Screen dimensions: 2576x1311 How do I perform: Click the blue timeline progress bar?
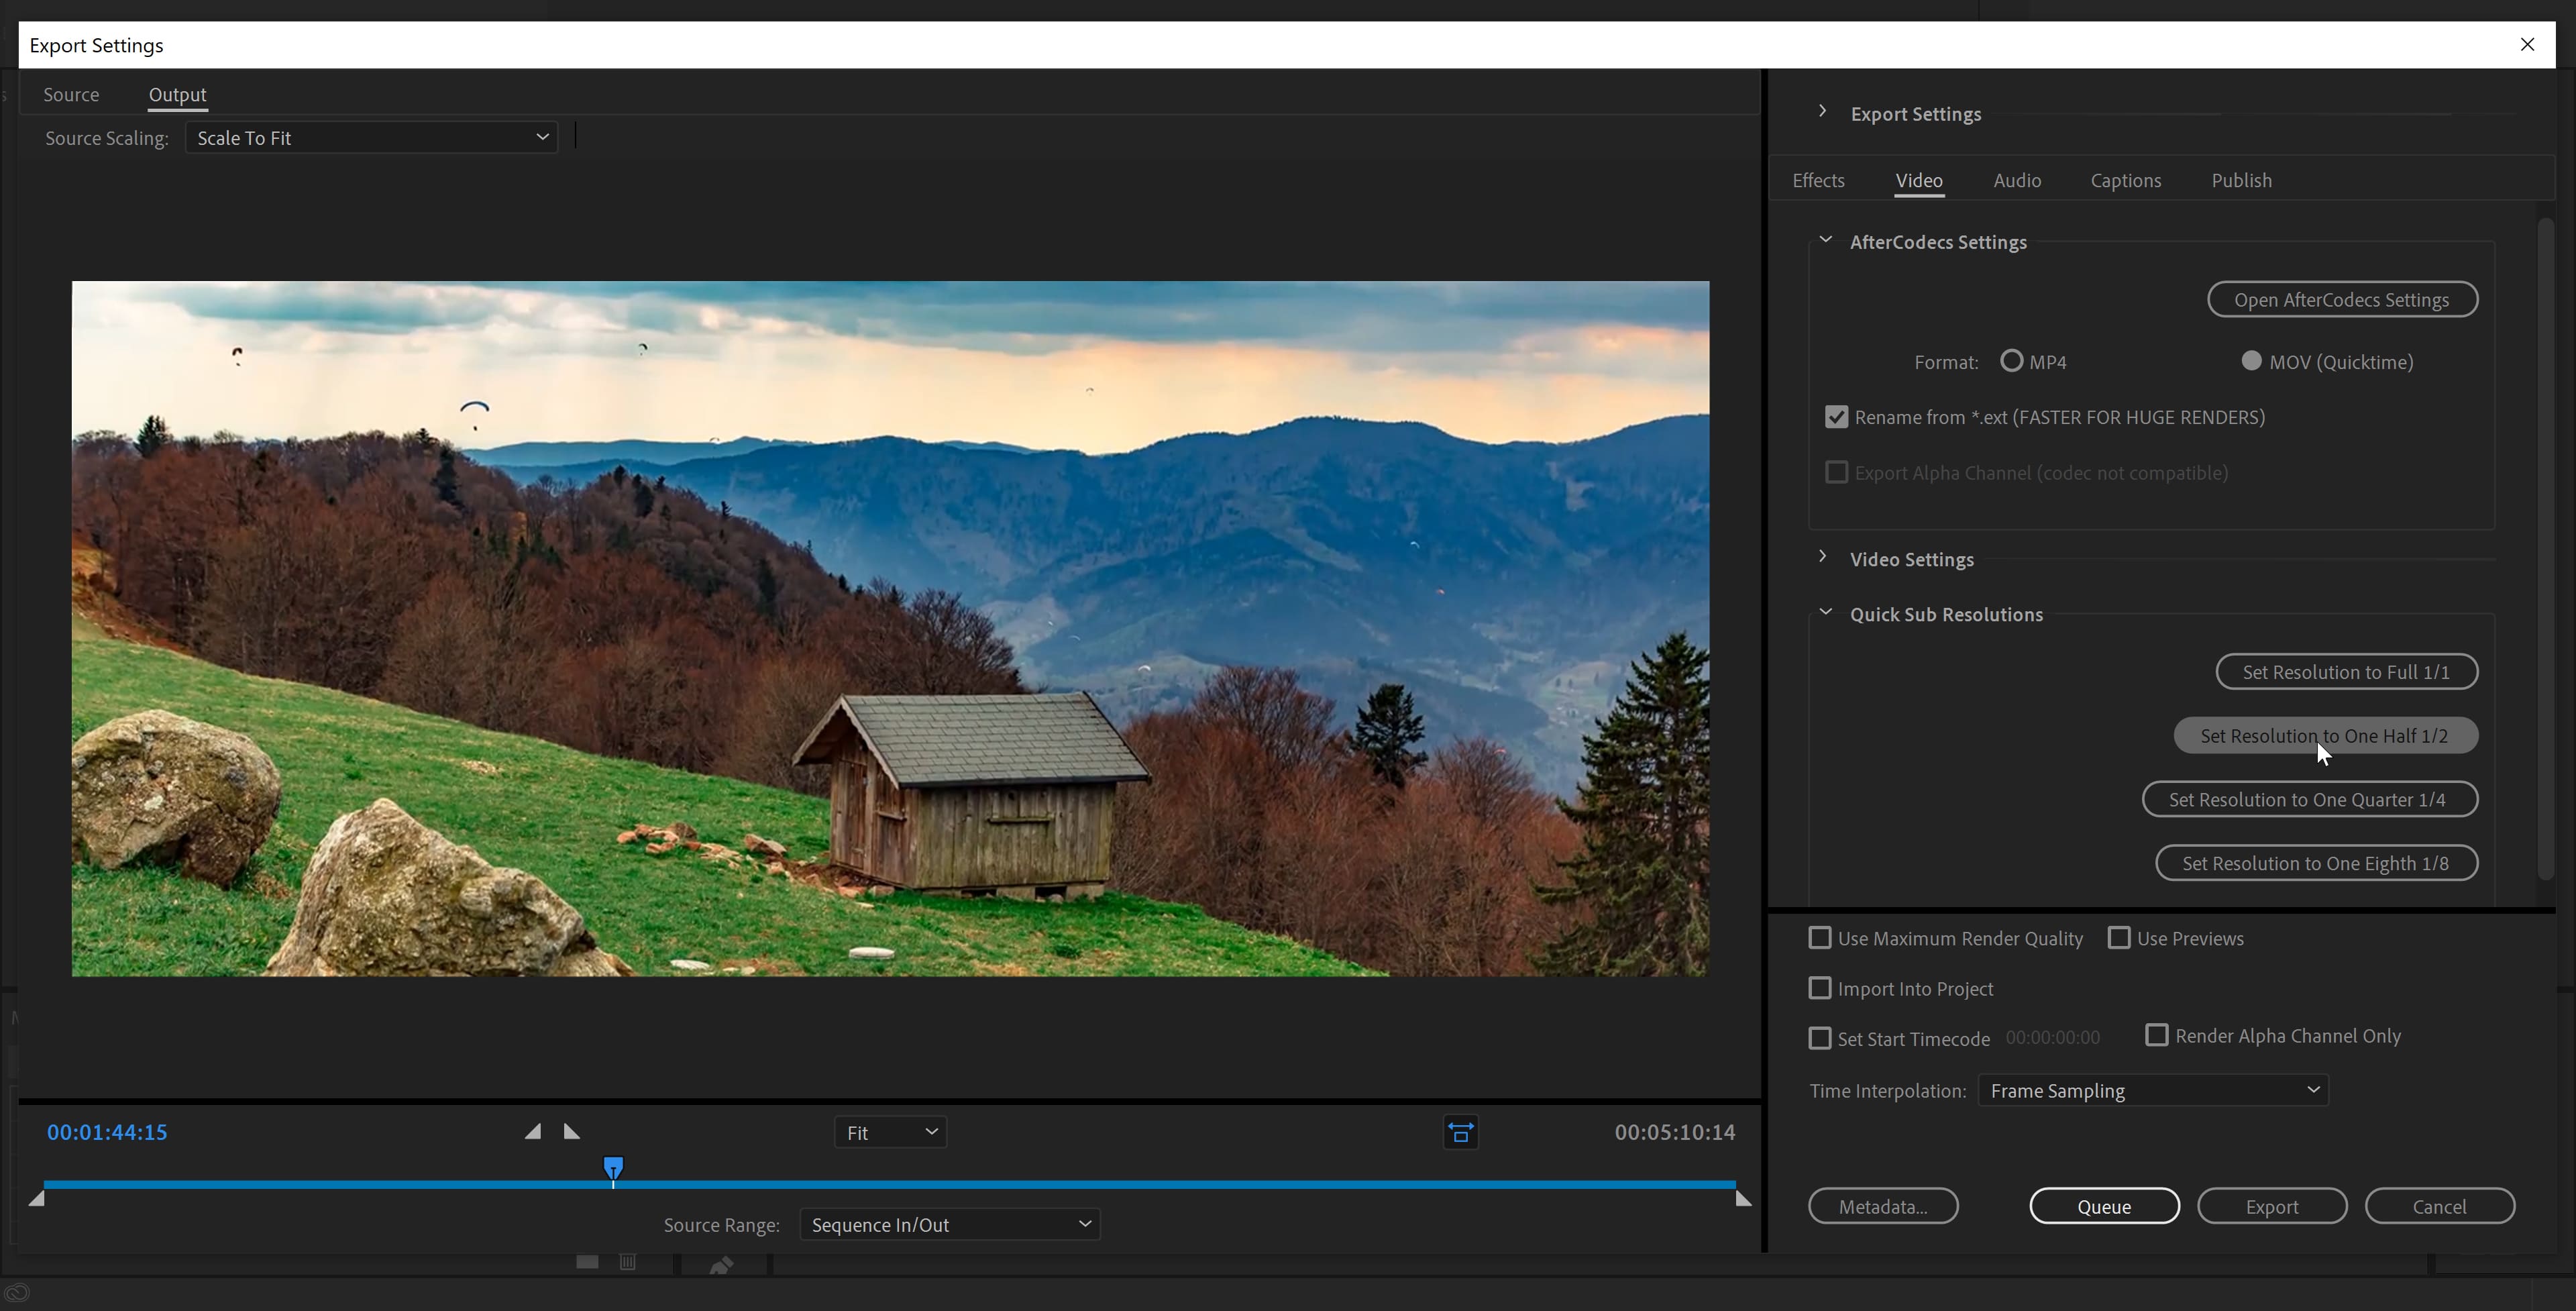1100,1184
